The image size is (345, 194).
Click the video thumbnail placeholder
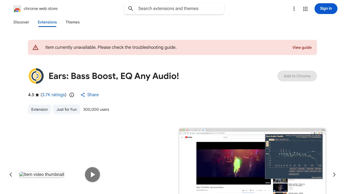[42, 174]
